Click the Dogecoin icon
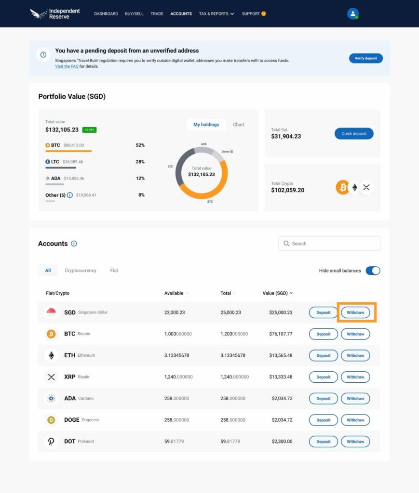419x493 pixels. (51, 420)
